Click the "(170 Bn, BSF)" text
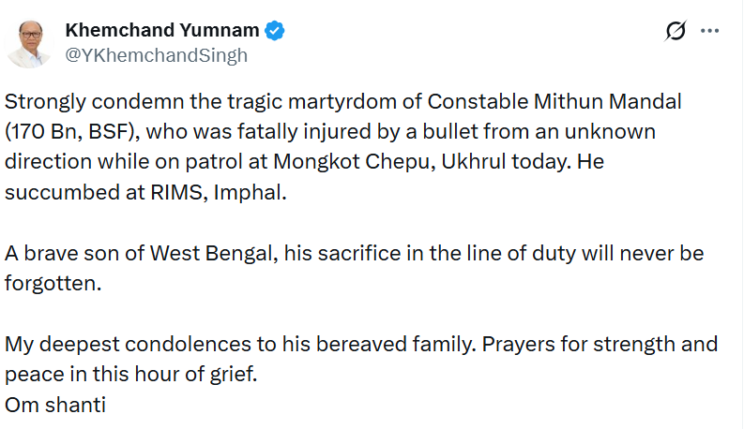This screenshot has width=744, height=429. 70,129
